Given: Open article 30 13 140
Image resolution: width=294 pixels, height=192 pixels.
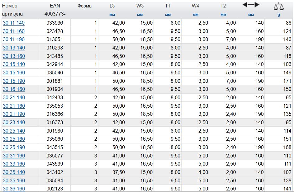Looking at the screenshot, I should tap(14, 48).
